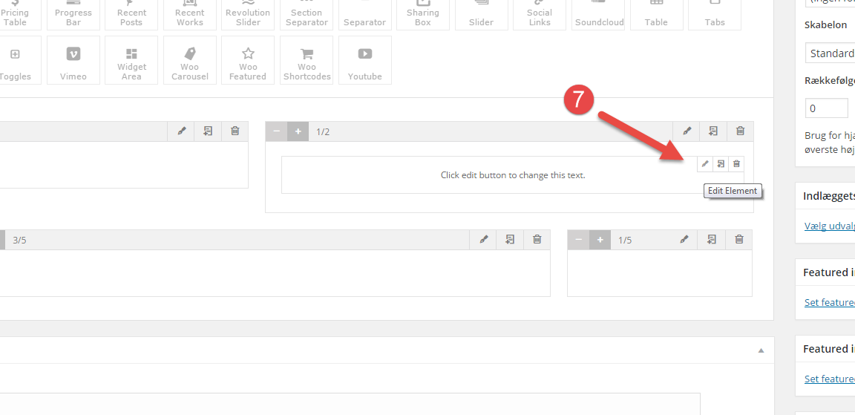Clone the text block element
Screen dimensions: 855x415
pyautogui.click(x=721, y=163)
